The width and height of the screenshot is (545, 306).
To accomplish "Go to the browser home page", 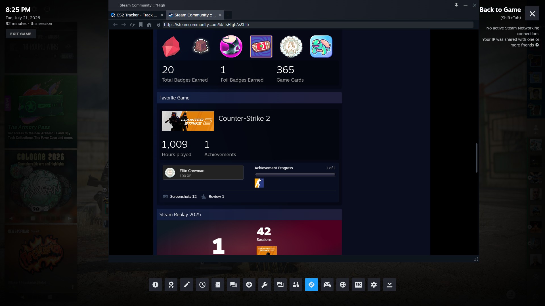I will click(149, 25).
